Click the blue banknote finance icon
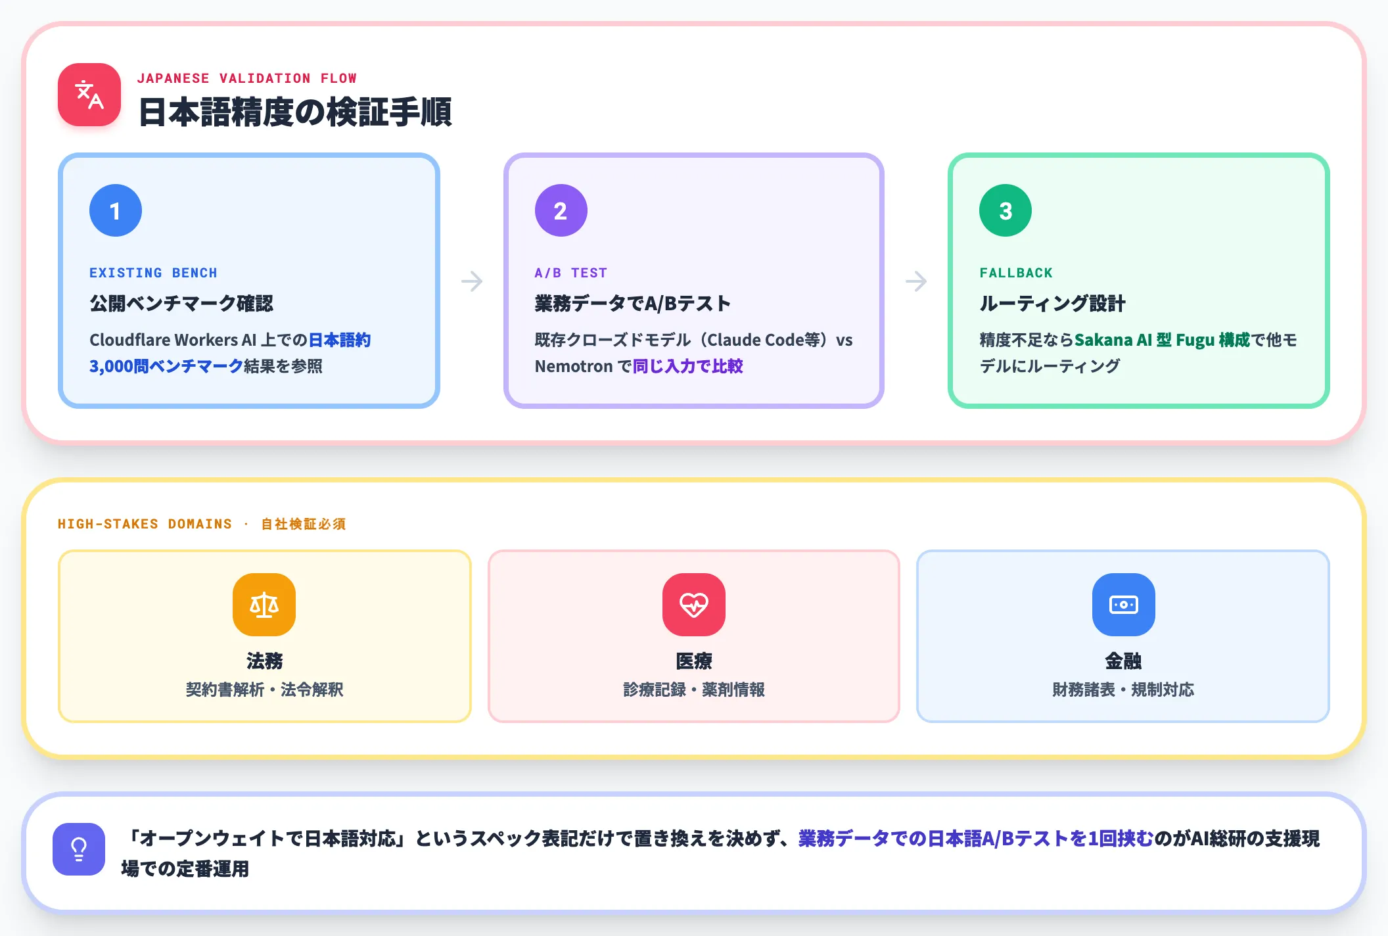Viewport: 1388px width, 936px height. [x=1124, y=605]
